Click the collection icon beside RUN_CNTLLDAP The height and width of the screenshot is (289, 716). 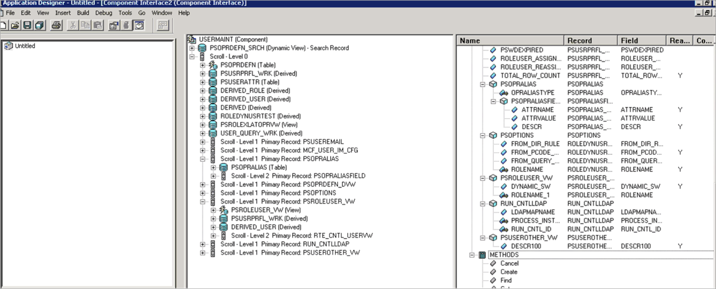click(493, 204)
